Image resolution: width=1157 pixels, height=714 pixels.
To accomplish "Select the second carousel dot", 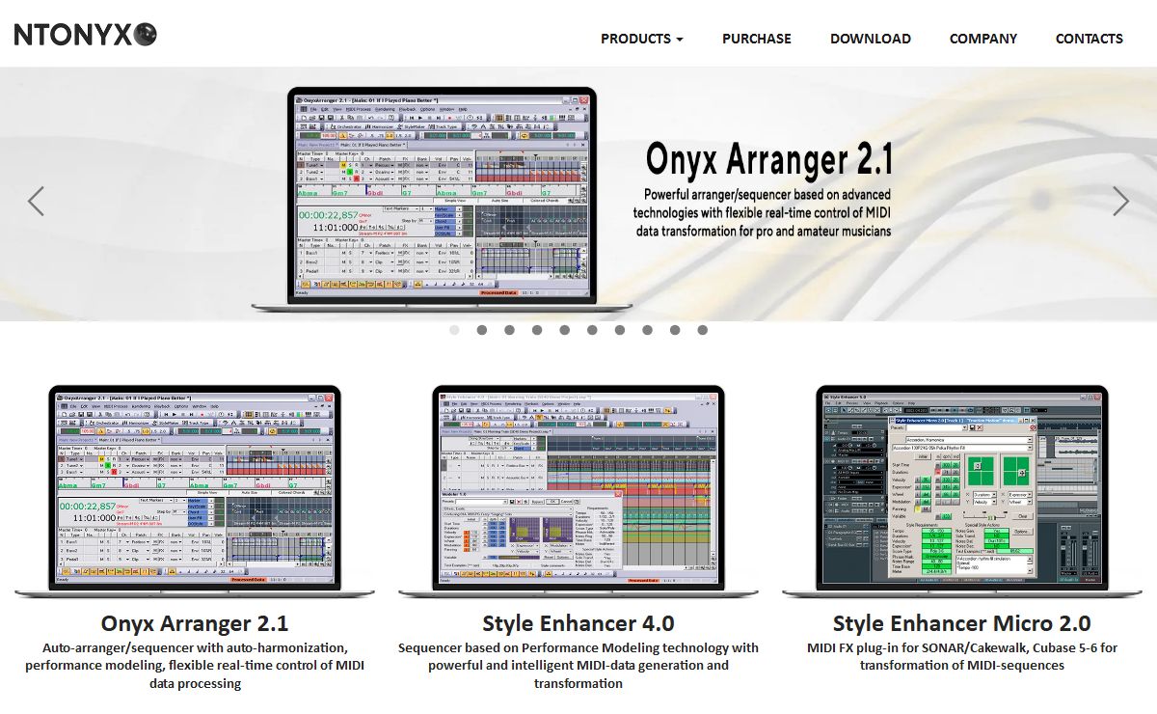I will click(x=482, y=330).
